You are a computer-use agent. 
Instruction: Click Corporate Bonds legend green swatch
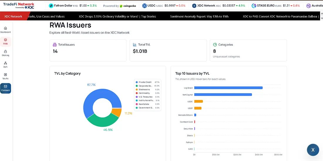[137, 86]
